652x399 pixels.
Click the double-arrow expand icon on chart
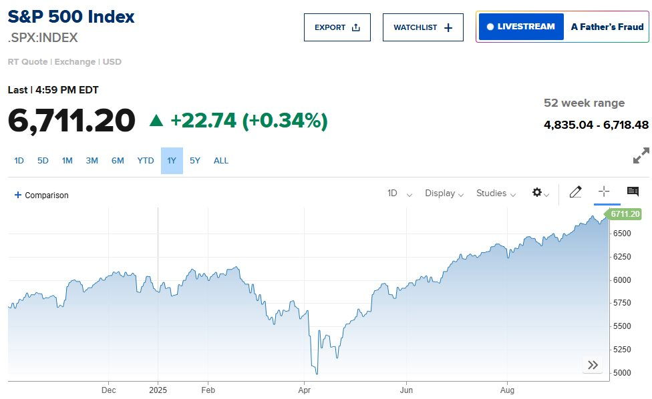click(593, 365)
